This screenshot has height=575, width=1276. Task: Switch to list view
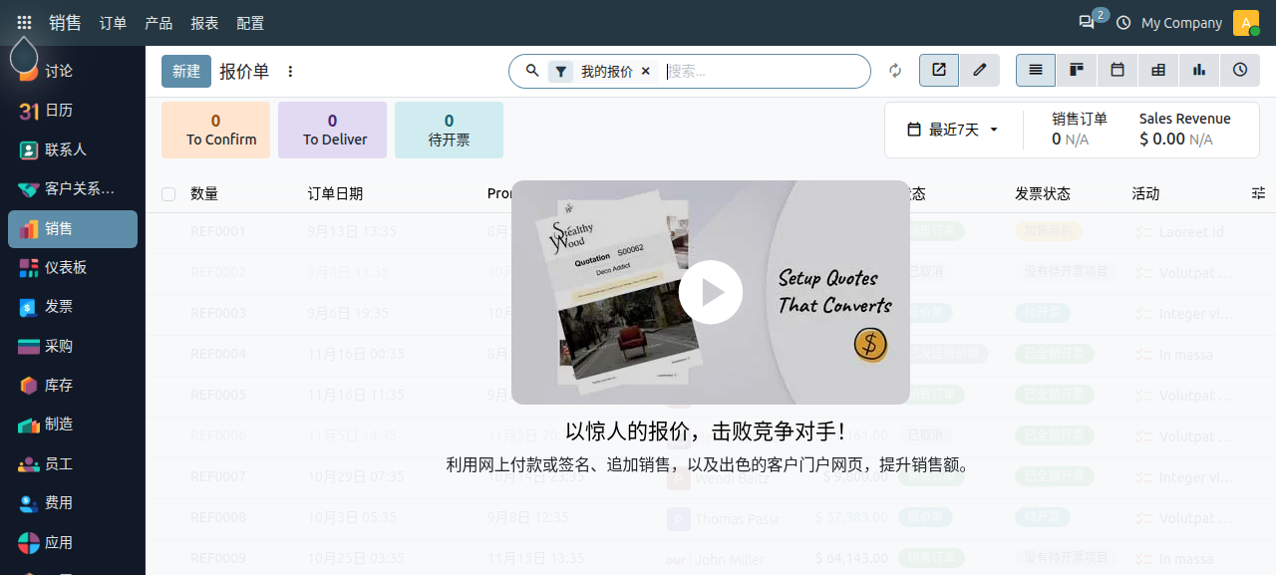[1036, 71]
